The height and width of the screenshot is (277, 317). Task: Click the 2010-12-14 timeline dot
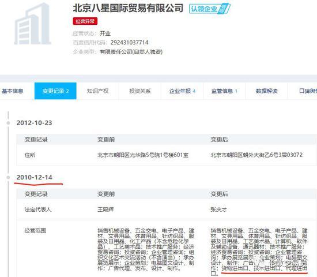8,177
